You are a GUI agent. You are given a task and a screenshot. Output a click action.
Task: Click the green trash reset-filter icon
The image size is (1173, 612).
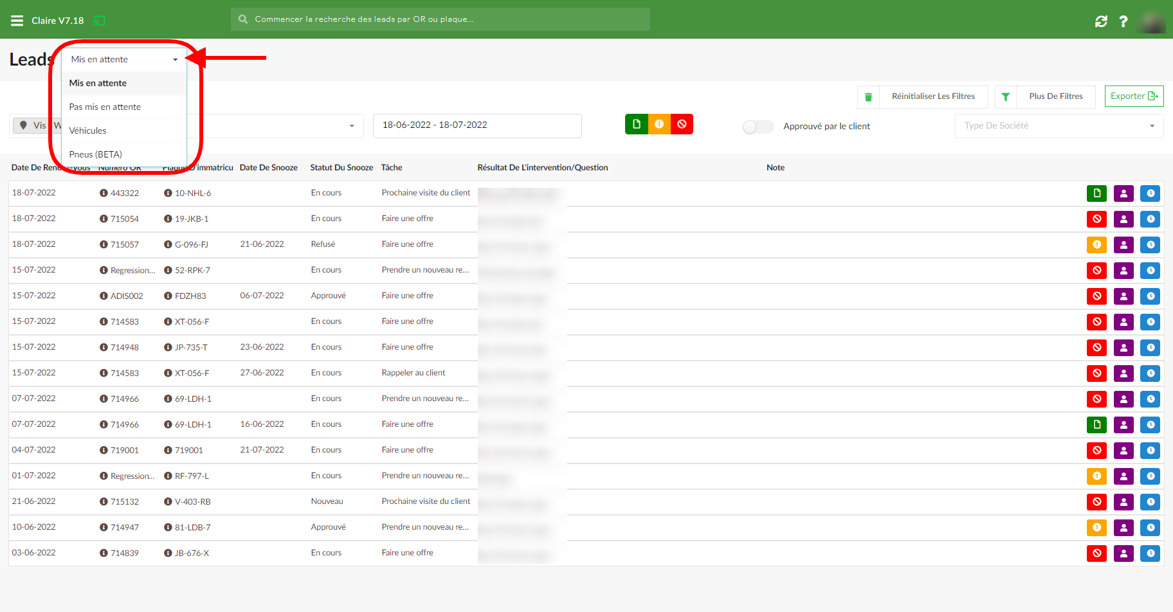868,96
